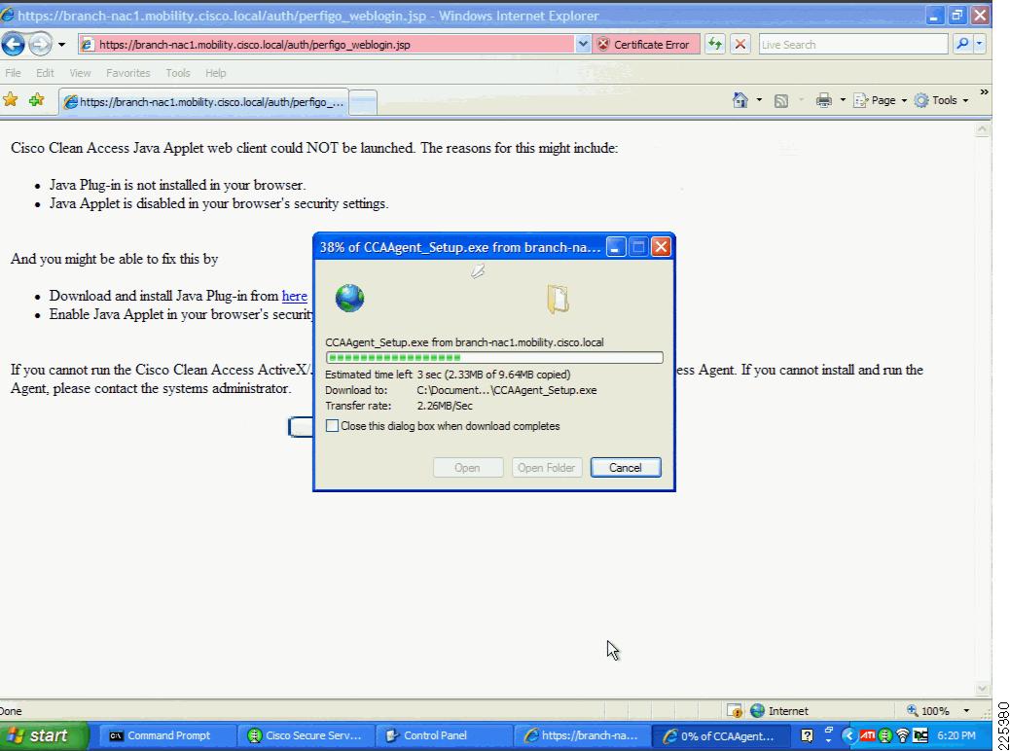Open the View menu
Screen dimensions: 1010x751
click(80, 73)
